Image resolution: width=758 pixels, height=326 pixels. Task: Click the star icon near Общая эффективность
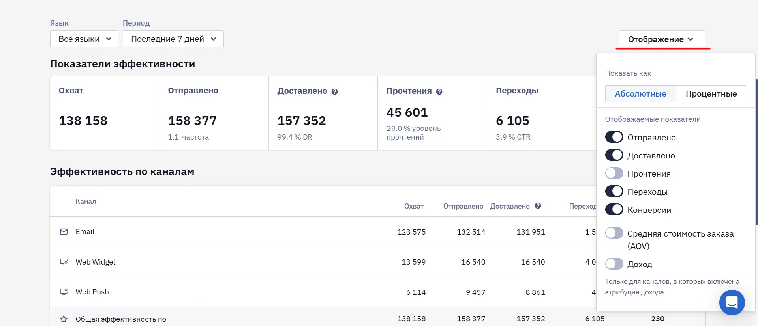point(64,319)
